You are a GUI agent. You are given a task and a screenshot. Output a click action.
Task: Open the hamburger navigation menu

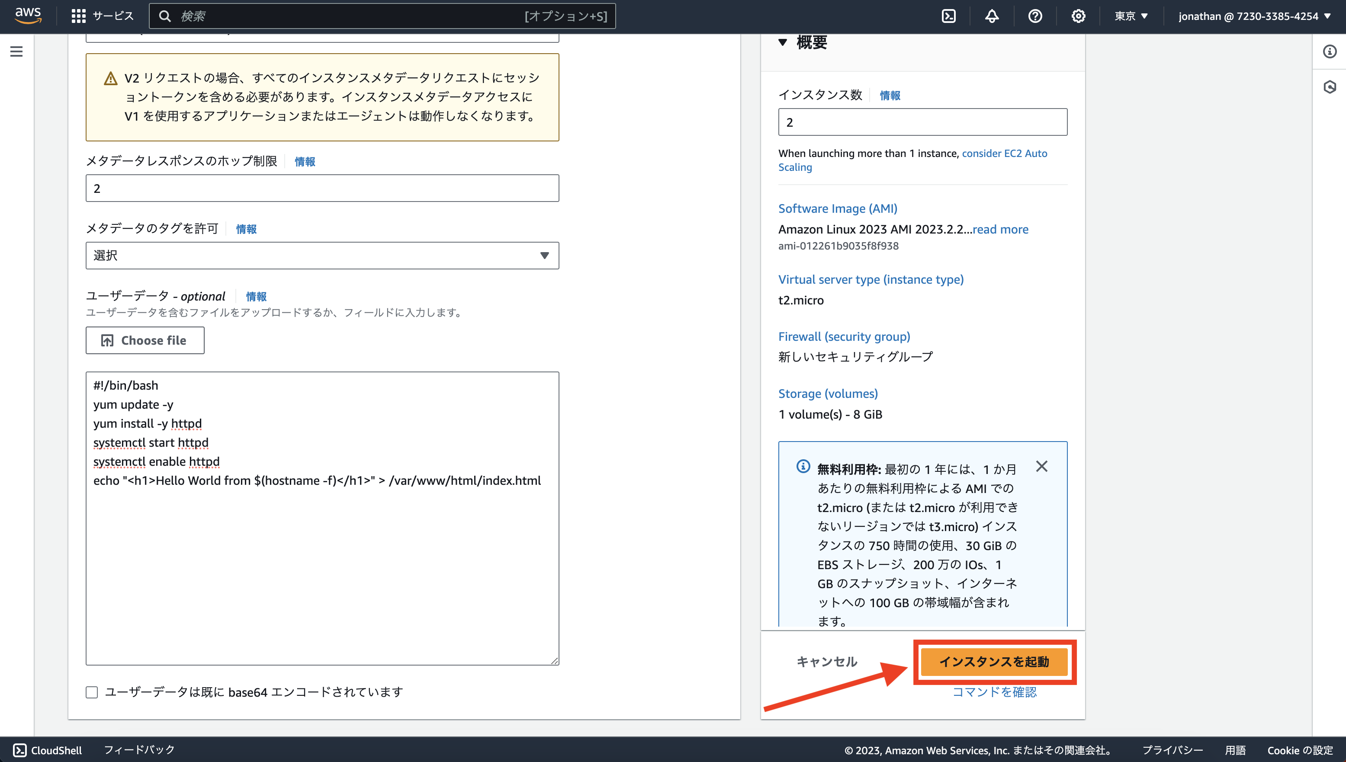point(17,51)
